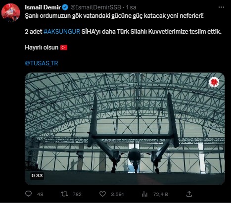Like the tweet with the heart icon
The image size is (231, 203).
(x=102, y=194)
